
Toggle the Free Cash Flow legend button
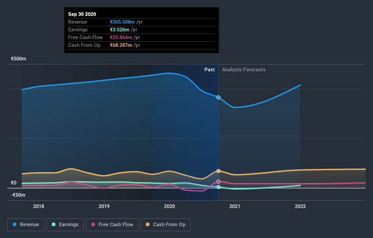tap(112, 225)
